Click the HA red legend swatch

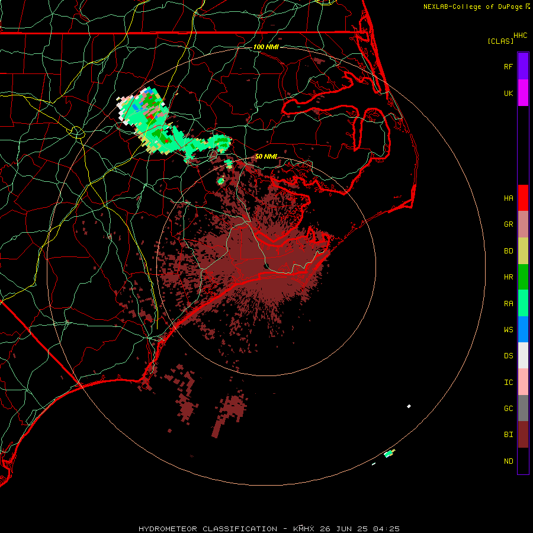pyautogui.click(x=523, y=198)
